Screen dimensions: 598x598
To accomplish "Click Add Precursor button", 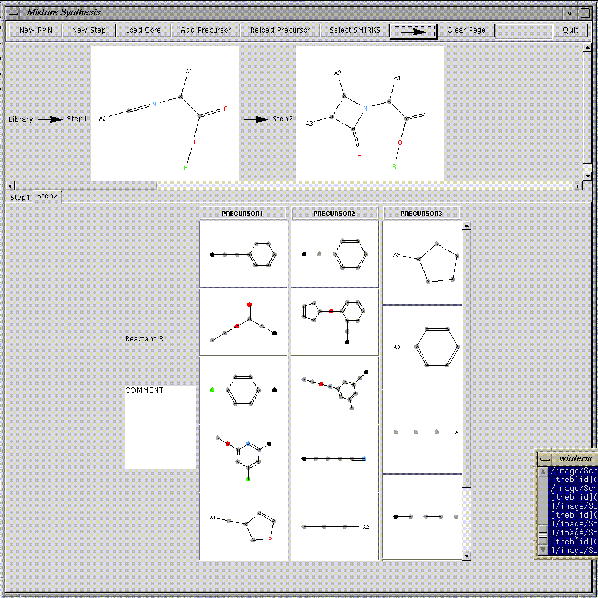I will [205, 30].
